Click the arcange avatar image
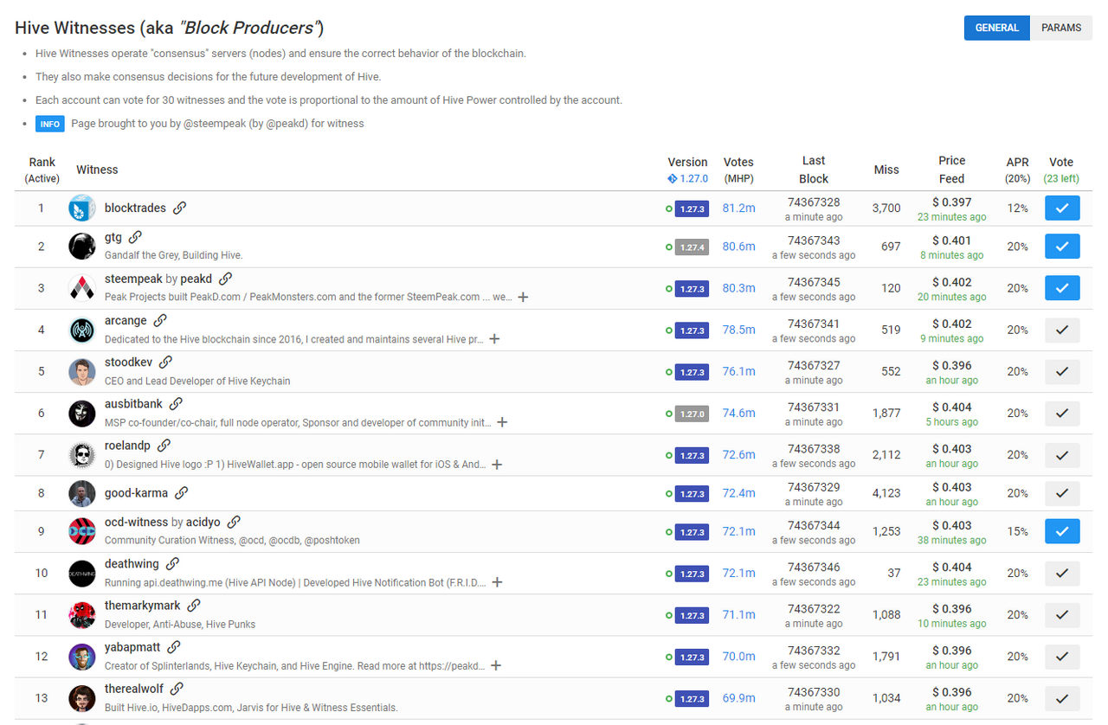1108x725 pixels. pyautogui.click(x=82, y=330)
